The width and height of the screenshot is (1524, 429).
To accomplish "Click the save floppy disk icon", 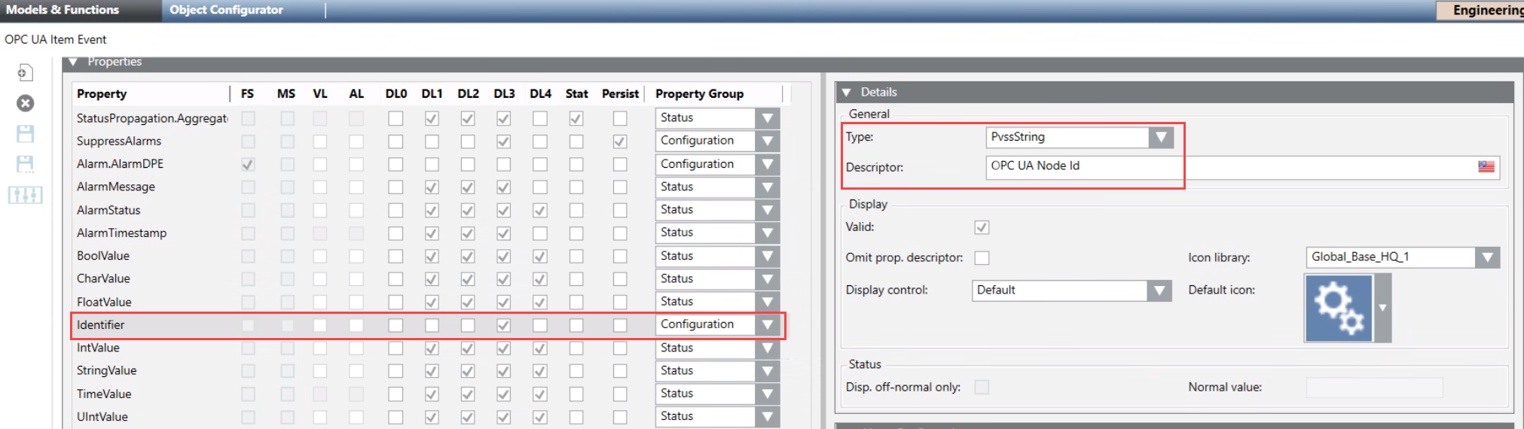I will click(x=26, y=134).
